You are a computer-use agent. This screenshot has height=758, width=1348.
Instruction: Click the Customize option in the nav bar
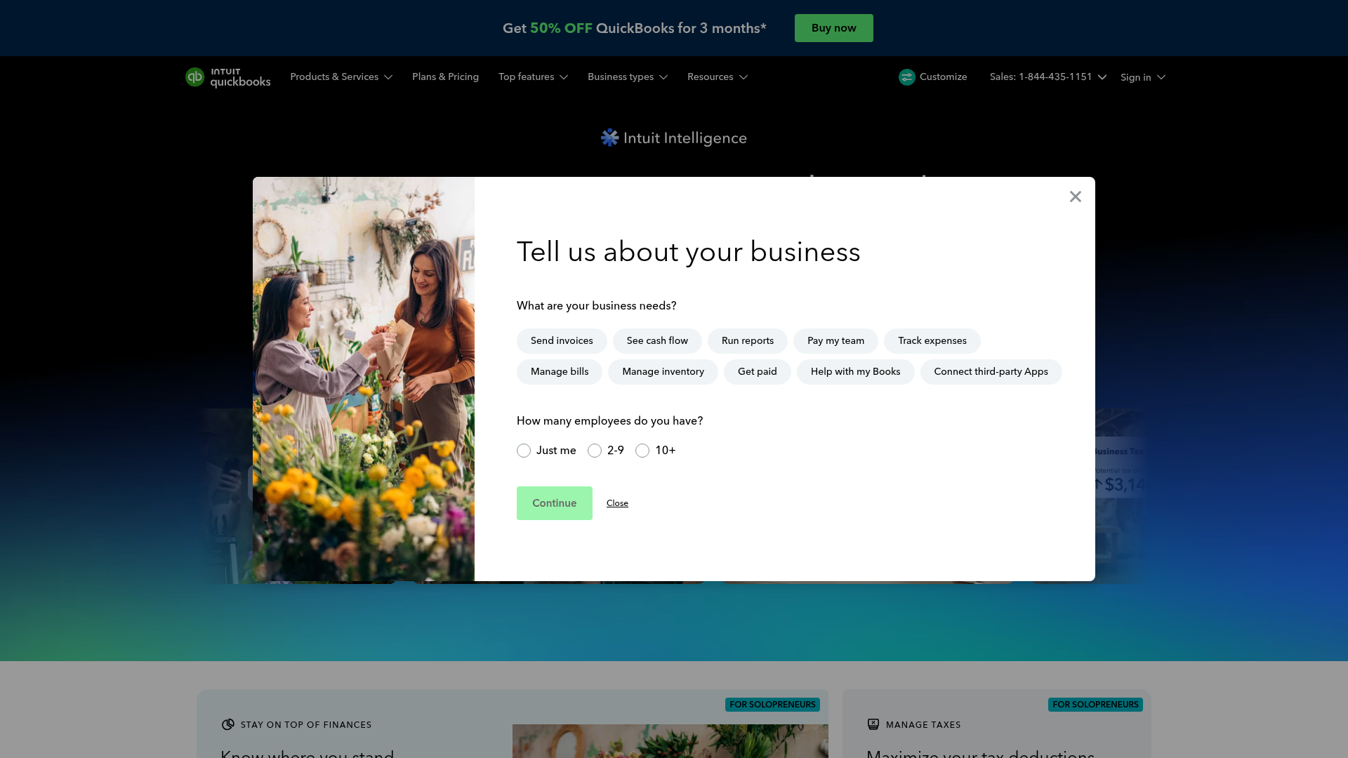[932, 77]
